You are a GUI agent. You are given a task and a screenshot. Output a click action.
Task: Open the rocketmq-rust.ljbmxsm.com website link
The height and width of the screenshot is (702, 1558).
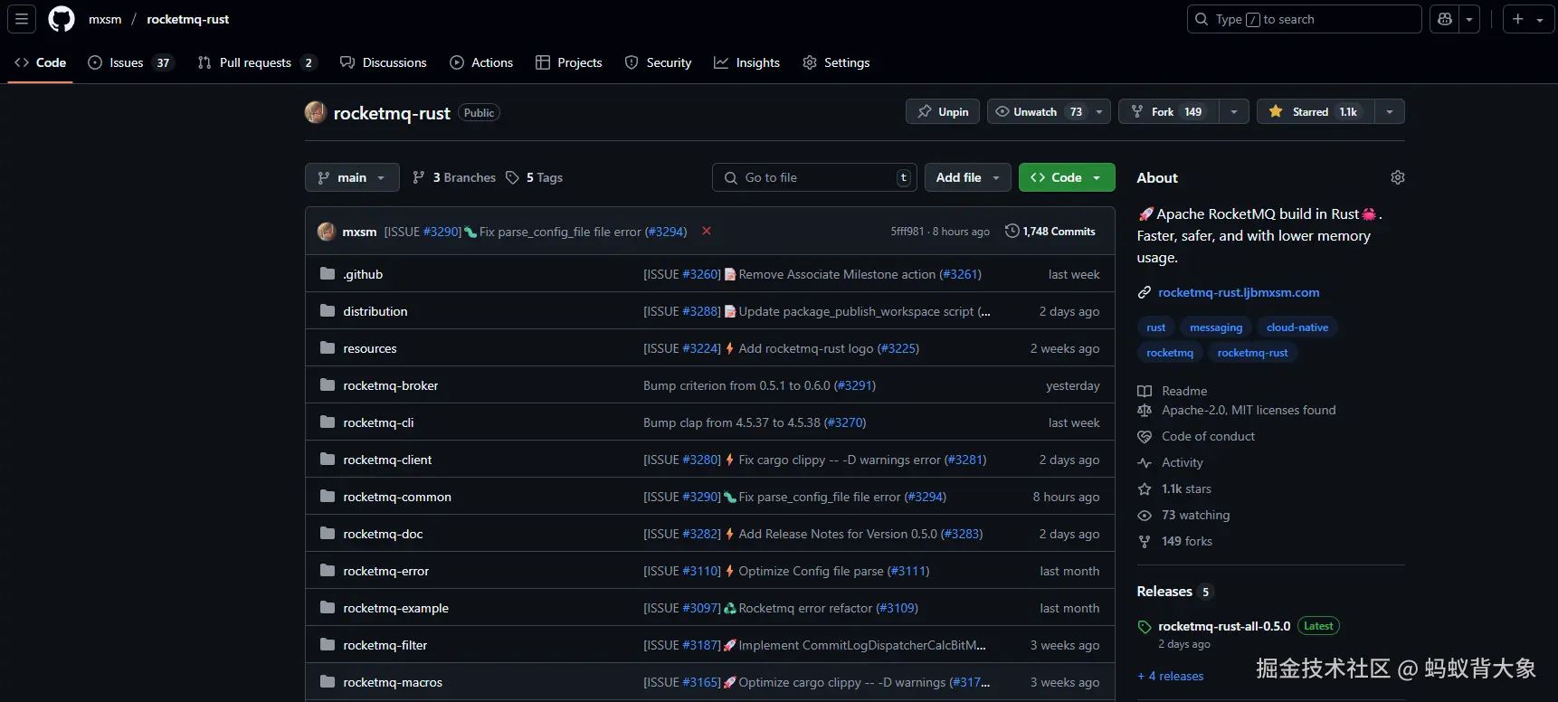(x=1238, y=292)
